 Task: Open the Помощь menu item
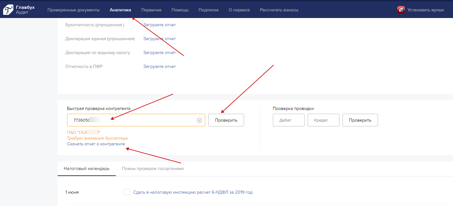[x=180, y=10]
